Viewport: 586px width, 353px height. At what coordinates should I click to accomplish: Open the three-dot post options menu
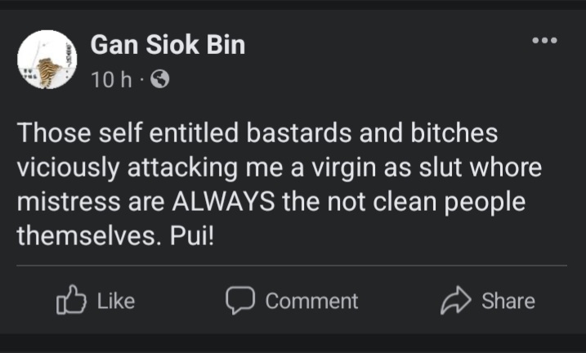(x=544, y=40)
